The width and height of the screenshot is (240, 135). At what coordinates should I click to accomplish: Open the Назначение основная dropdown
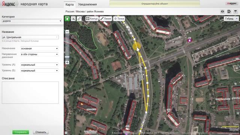tap(39, 48)
